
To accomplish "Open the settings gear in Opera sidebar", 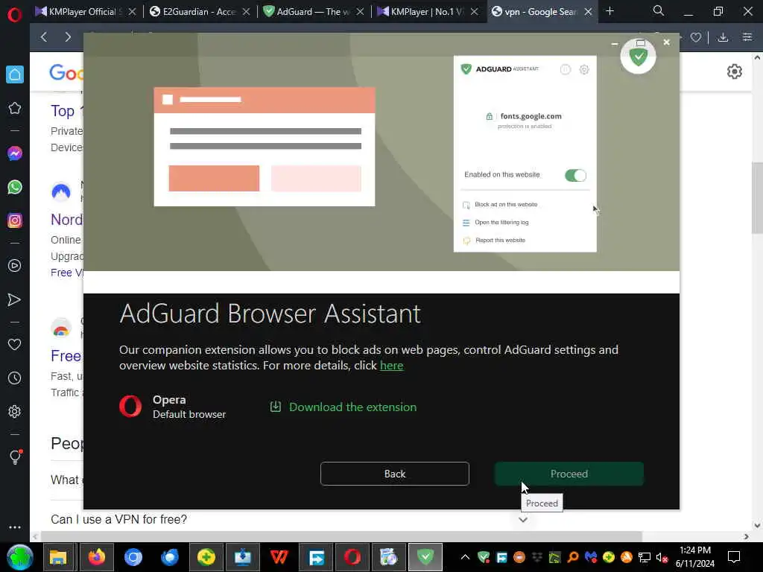I will 15,411.
